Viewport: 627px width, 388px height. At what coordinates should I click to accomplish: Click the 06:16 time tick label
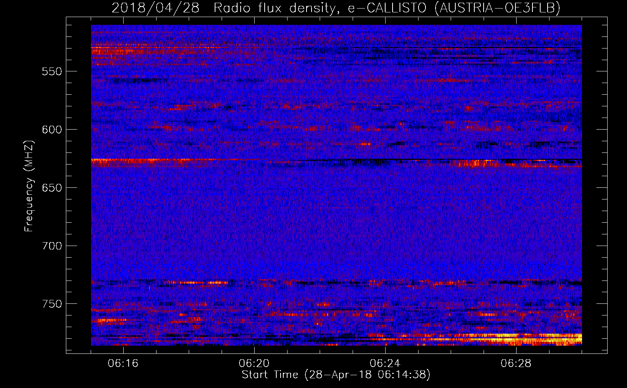click(123, 364)
